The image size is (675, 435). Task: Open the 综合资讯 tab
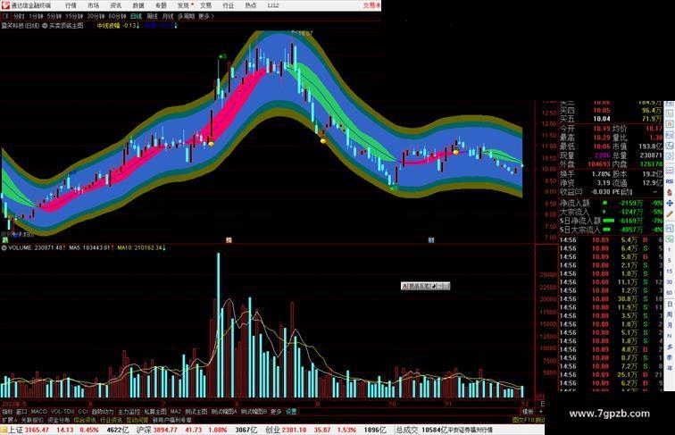(85, 420)
